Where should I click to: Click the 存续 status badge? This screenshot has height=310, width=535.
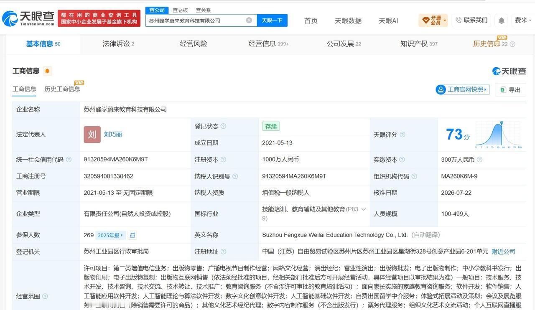(271, 126)
